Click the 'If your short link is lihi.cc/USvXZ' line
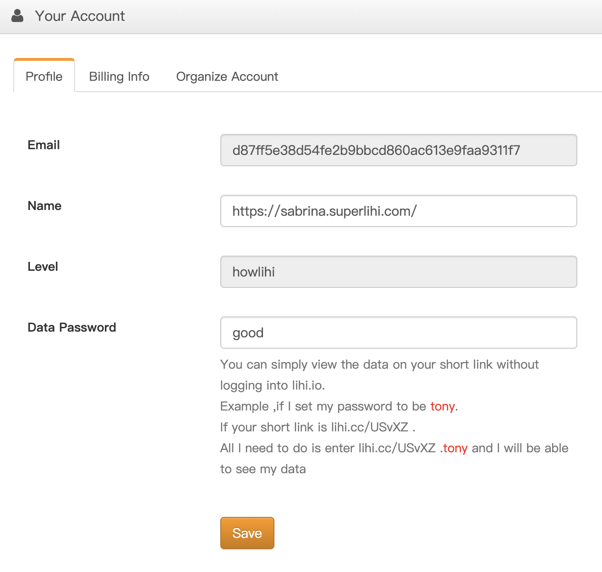The width and height of the screenshot is (602, 572). [318, 427]
